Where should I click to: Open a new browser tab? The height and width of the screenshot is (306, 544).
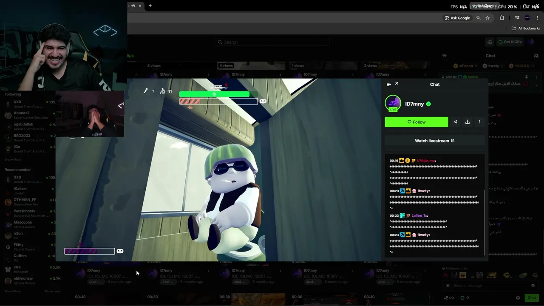tap(150, 6)
